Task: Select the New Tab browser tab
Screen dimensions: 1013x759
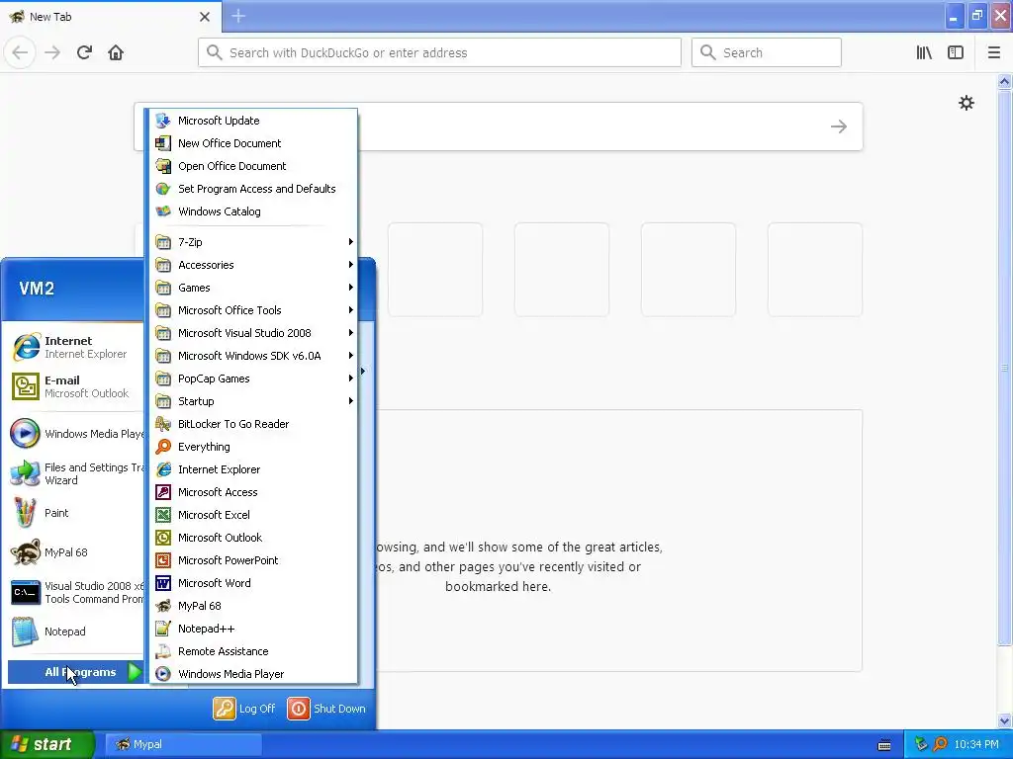Action: pos(110,16)
